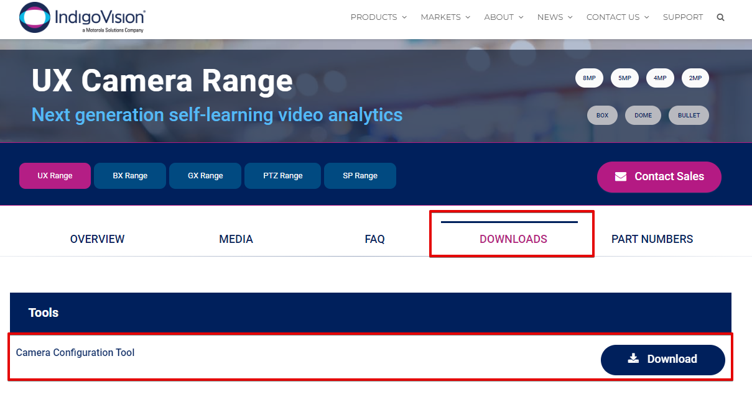Screen dimensions: 752x397
Task: Select the PART NUMBERS tab
Action: point(652,239)
